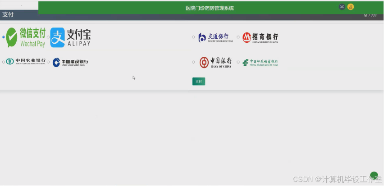
Task: Click the Agricultural Bank of China logo
Action: (x=26, y=61)
